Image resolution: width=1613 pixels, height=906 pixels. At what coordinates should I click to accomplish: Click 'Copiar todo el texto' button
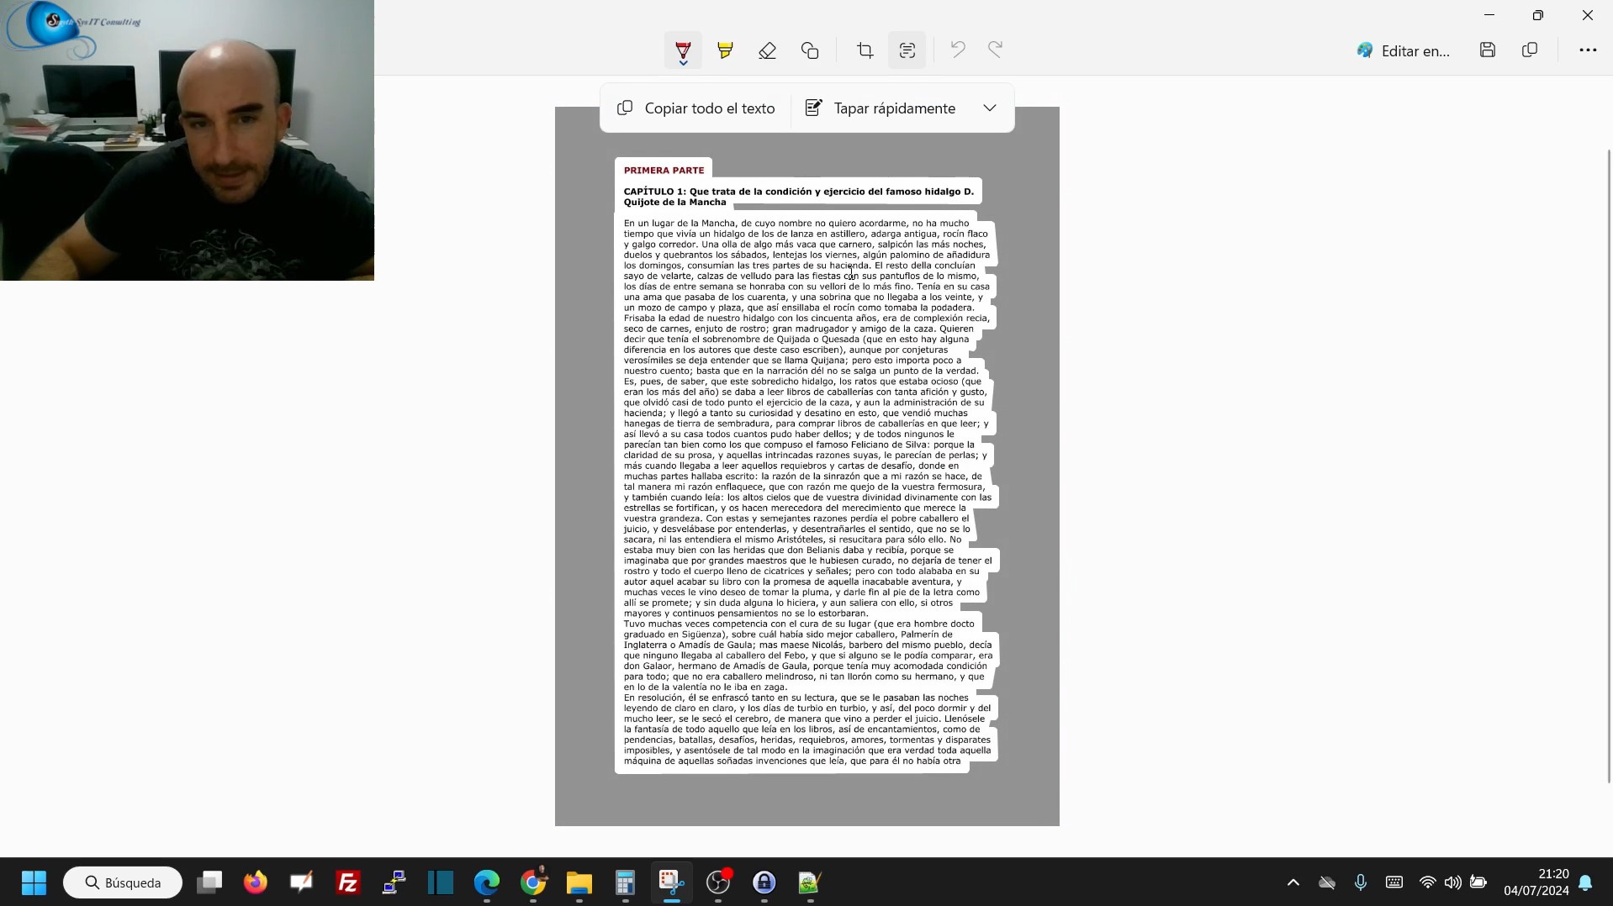pyautogui.click(x=695, y=108)
